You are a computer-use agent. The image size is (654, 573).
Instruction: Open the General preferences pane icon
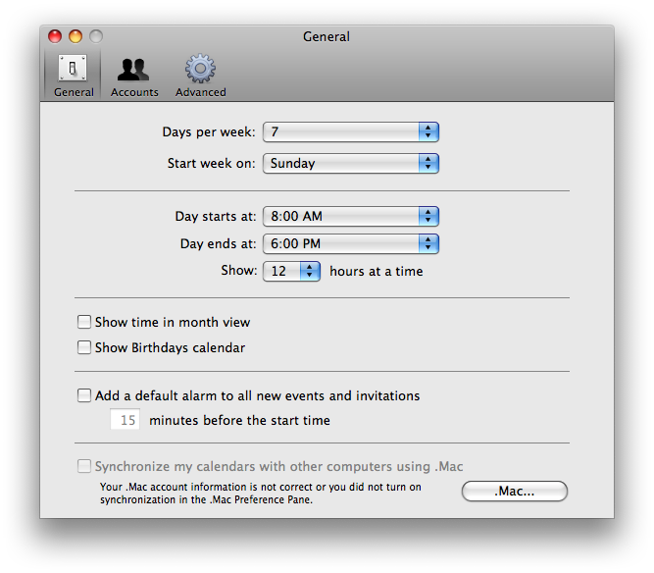(73, 76)
